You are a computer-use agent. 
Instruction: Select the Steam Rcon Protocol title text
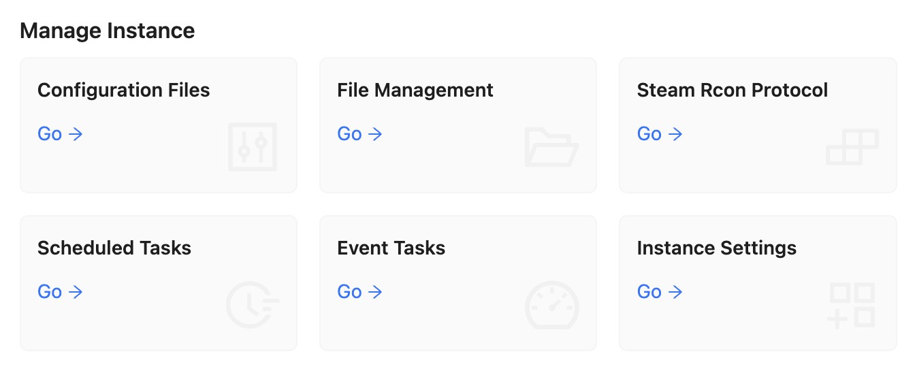coord(733,91)
